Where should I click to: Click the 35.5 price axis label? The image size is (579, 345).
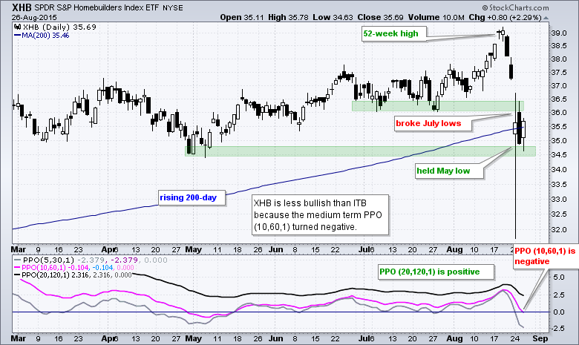point(559,127)
